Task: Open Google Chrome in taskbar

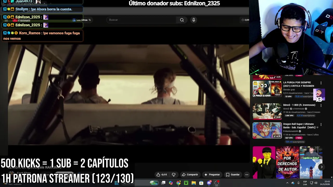Action: (x=178, y=183)
